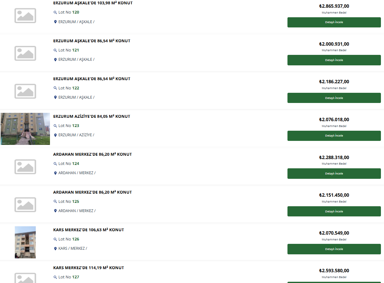
Task: Click the Lot No 122 link
Action: [68, 88]
